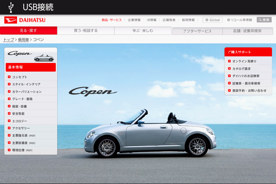Image resolution: width=276 pixels, height=184 pixels.
Task: Click arrow icon beside 試乗車・展示車検索
Action: point(229,83)
